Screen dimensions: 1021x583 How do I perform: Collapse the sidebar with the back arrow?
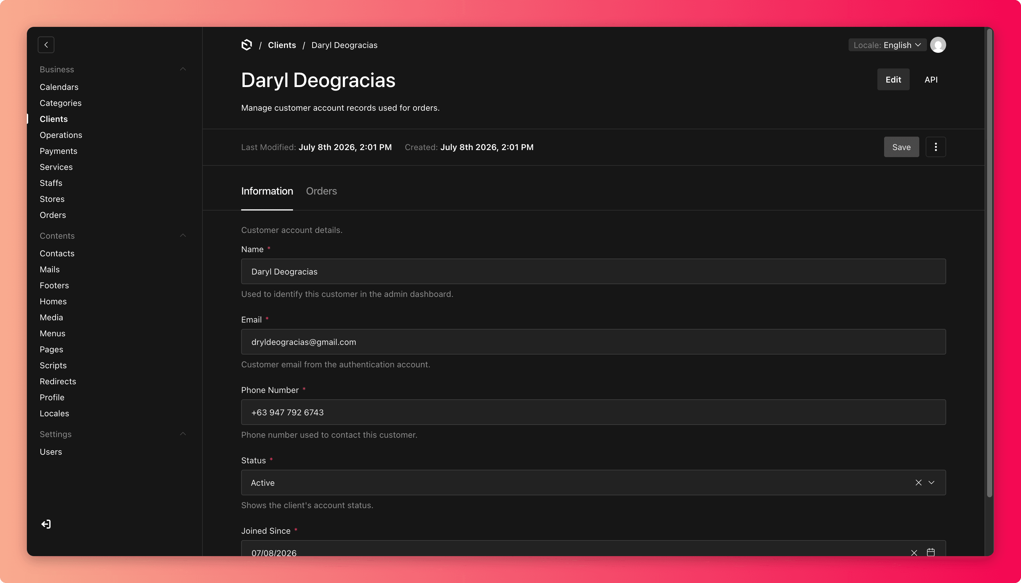[46, 45]
